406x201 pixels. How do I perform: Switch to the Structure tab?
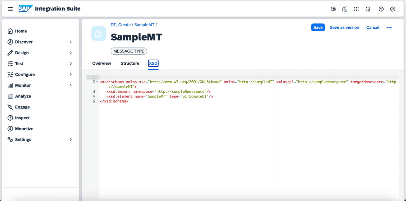pyautogui.click(x=130, y=63)
